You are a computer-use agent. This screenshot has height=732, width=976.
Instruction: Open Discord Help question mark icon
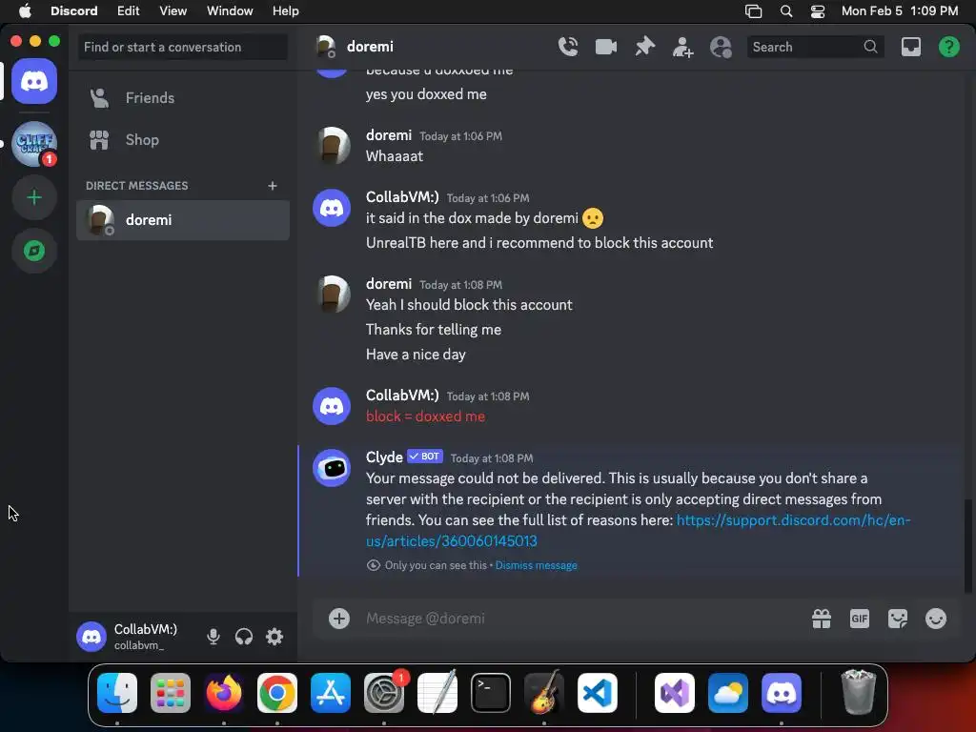(948, 47)
